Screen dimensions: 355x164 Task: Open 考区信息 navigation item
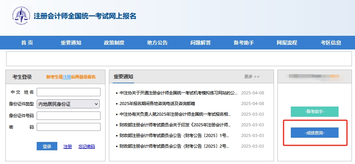331,43
